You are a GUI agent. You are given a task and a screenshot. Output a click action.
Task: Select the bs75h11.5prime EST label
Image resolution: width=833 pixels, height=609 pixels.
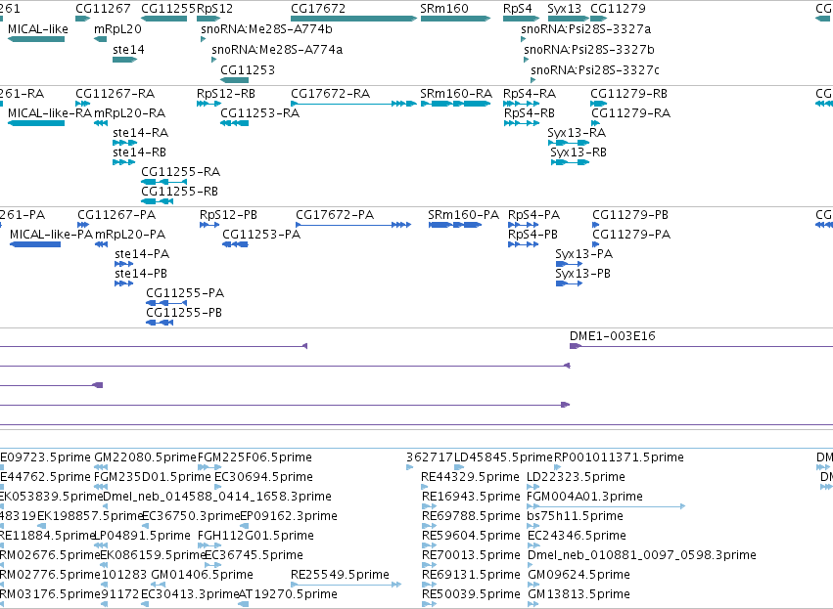(575, 515)
